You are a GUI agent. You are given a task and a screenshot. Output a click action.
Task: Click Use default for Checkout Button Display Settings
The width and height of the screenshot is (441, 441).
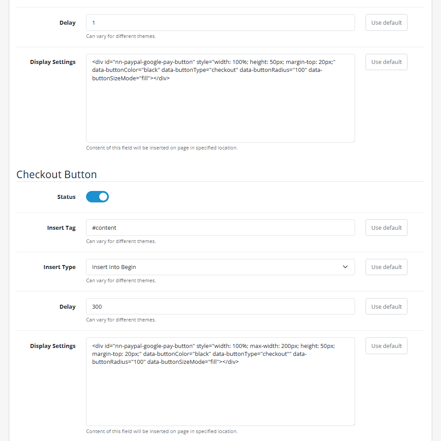point(386,346)
